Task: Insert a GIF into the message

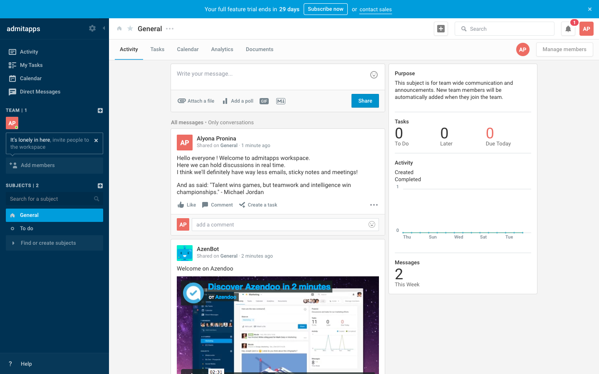Action: (x=264, y=101)
